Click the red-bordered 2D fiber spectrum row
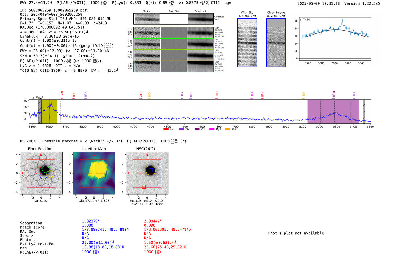Screen dimensions: 400x272 (x=174, y=66)
